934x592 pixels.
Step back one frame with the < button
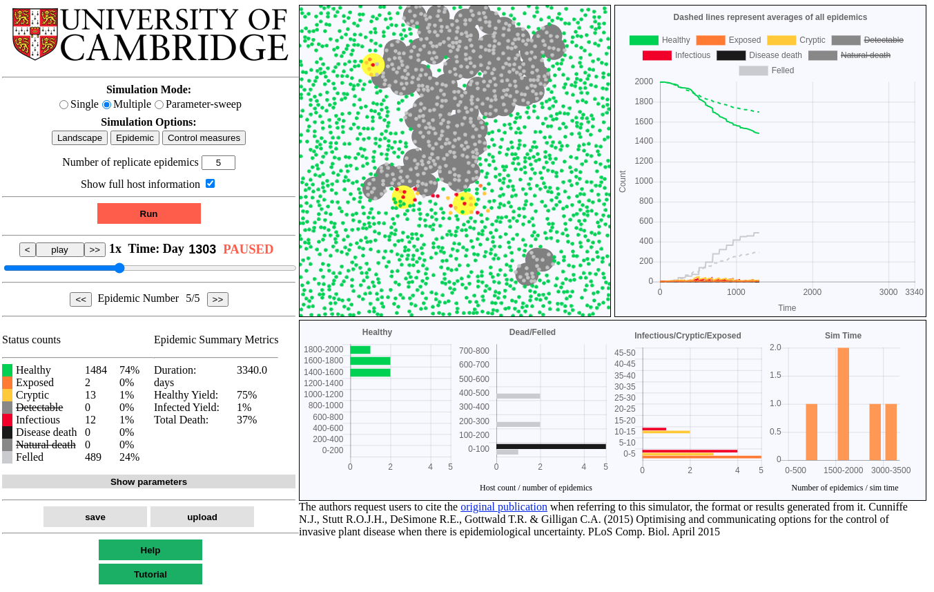(x=28, y=250)
